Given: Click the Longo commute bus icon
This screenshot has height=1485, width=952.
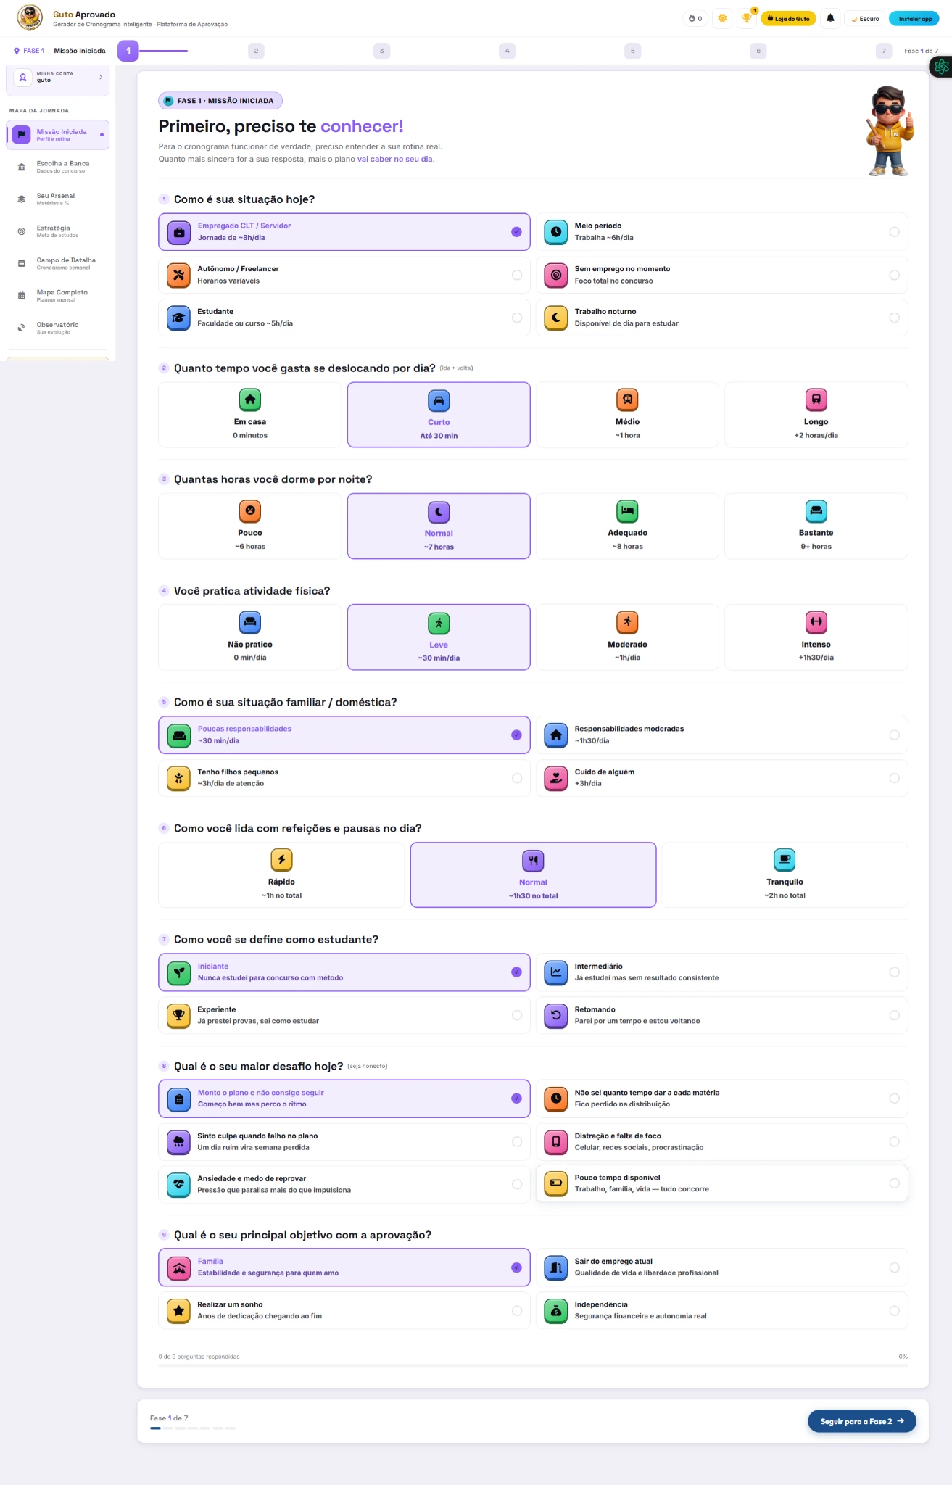Looking at the screenshot, I should (x=816, y=400).
